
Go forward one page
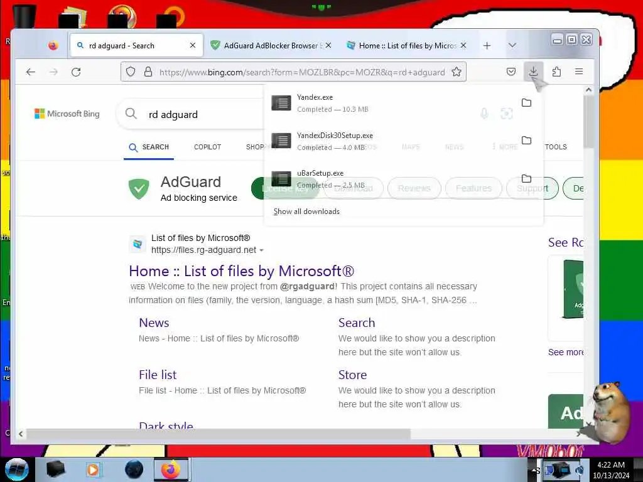(53, 72)
